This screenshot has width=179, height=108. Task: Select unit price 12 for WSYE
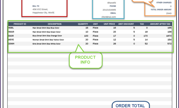click(x=115, y=40)
